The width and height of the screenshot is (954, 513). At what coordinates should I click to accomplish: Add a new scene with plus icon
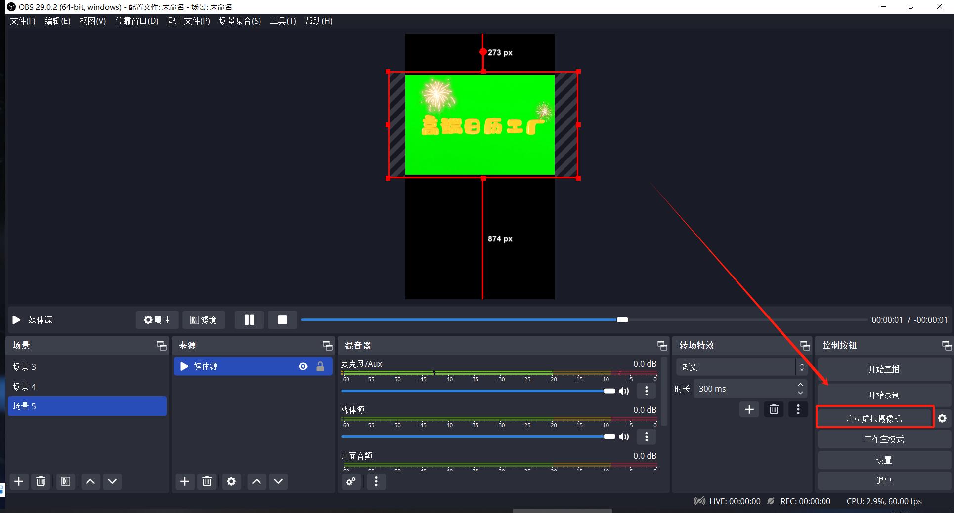coord(19,481)
